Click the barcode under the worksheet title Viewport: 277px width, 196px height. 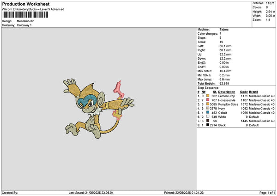coord(25,15)
